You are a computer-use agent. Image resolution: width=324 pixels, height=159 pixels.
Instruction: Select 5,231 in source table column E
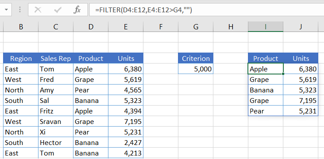pyautogui.click(x=125, y=132)
